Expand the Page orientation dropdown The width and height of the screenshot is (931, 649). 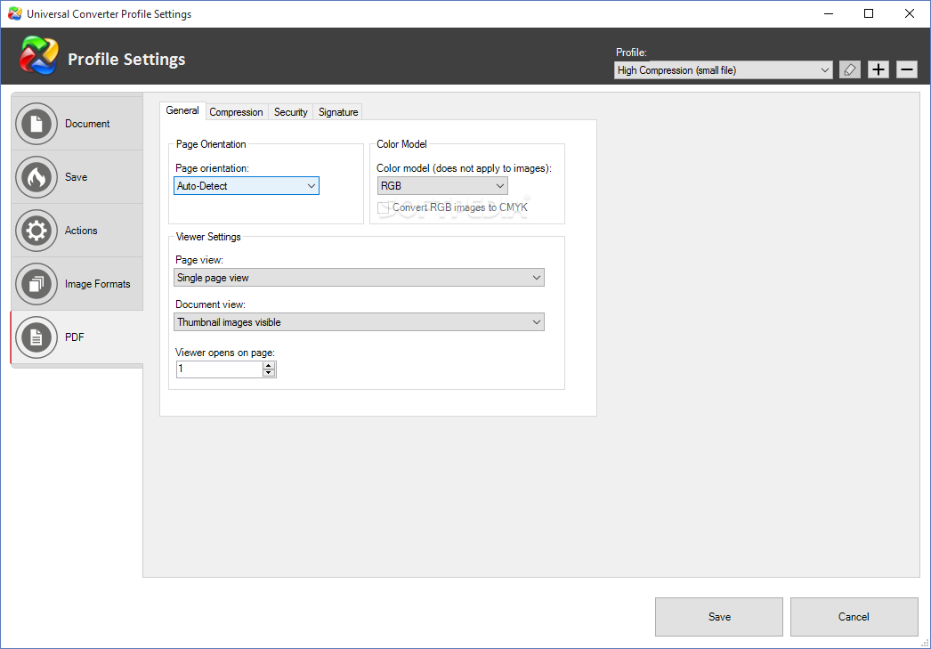click(247, 186)
